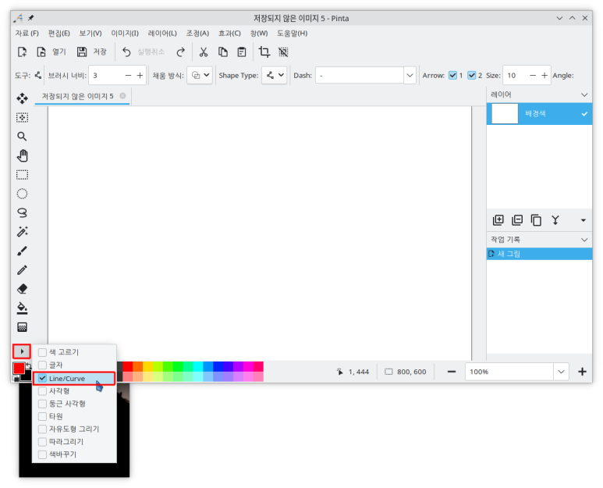Click the Save floppy disk icon

tap(82, 52)
